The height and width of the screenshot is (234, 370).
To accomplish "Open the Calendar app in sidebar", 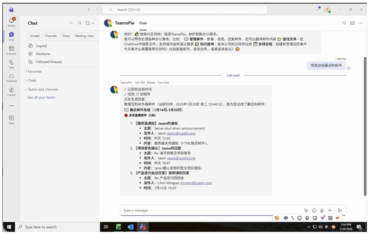I will 11,50.
